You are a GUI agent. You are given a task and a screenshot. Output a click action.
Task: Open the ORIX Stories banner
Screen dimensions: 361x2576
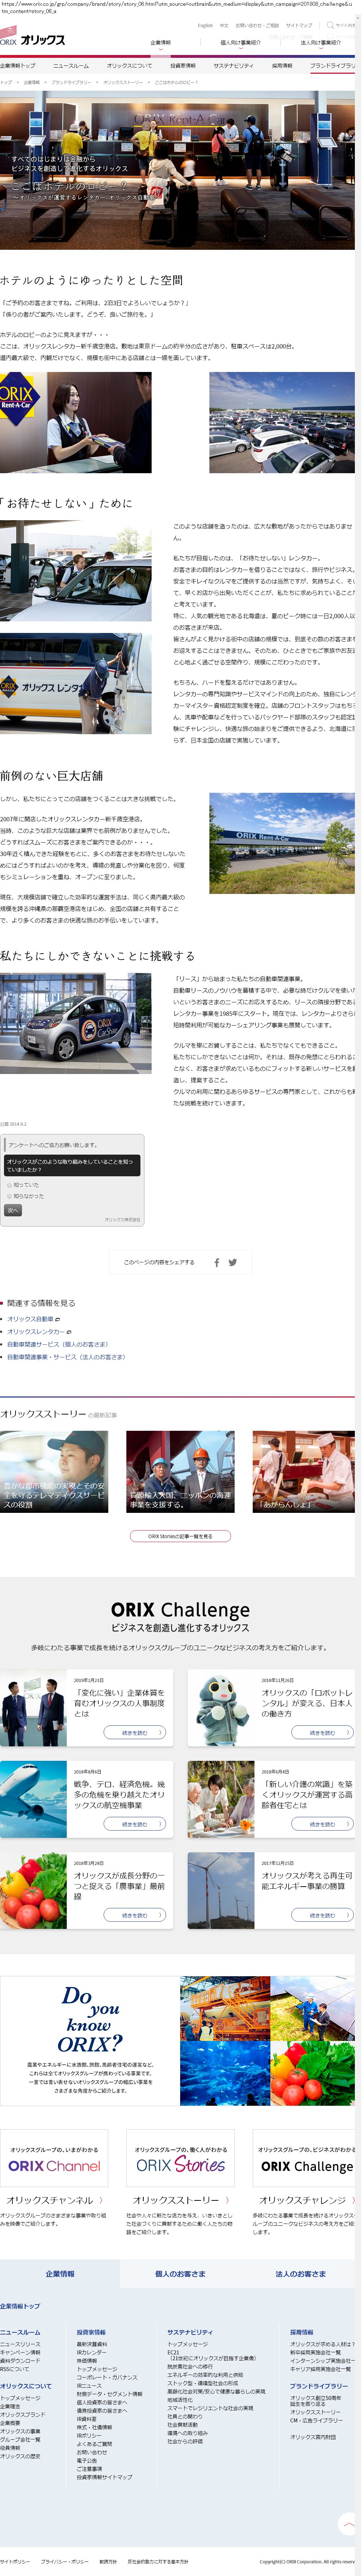pos(180,2158)
